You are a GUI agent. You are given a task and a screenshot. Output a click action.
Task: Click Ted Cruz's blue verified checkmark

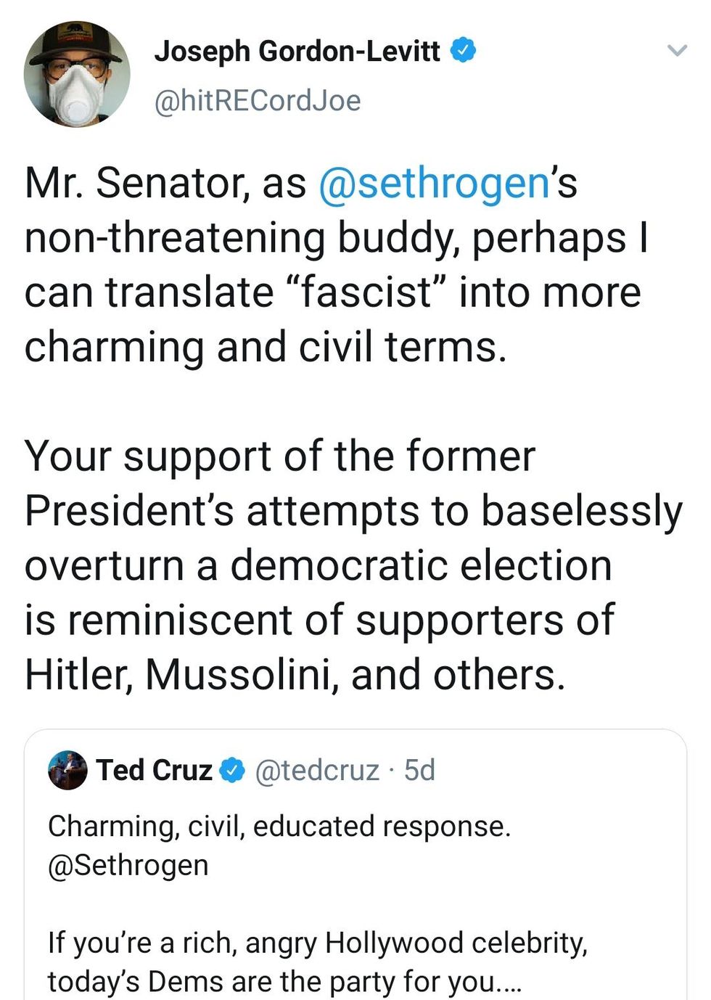point(232,771)
